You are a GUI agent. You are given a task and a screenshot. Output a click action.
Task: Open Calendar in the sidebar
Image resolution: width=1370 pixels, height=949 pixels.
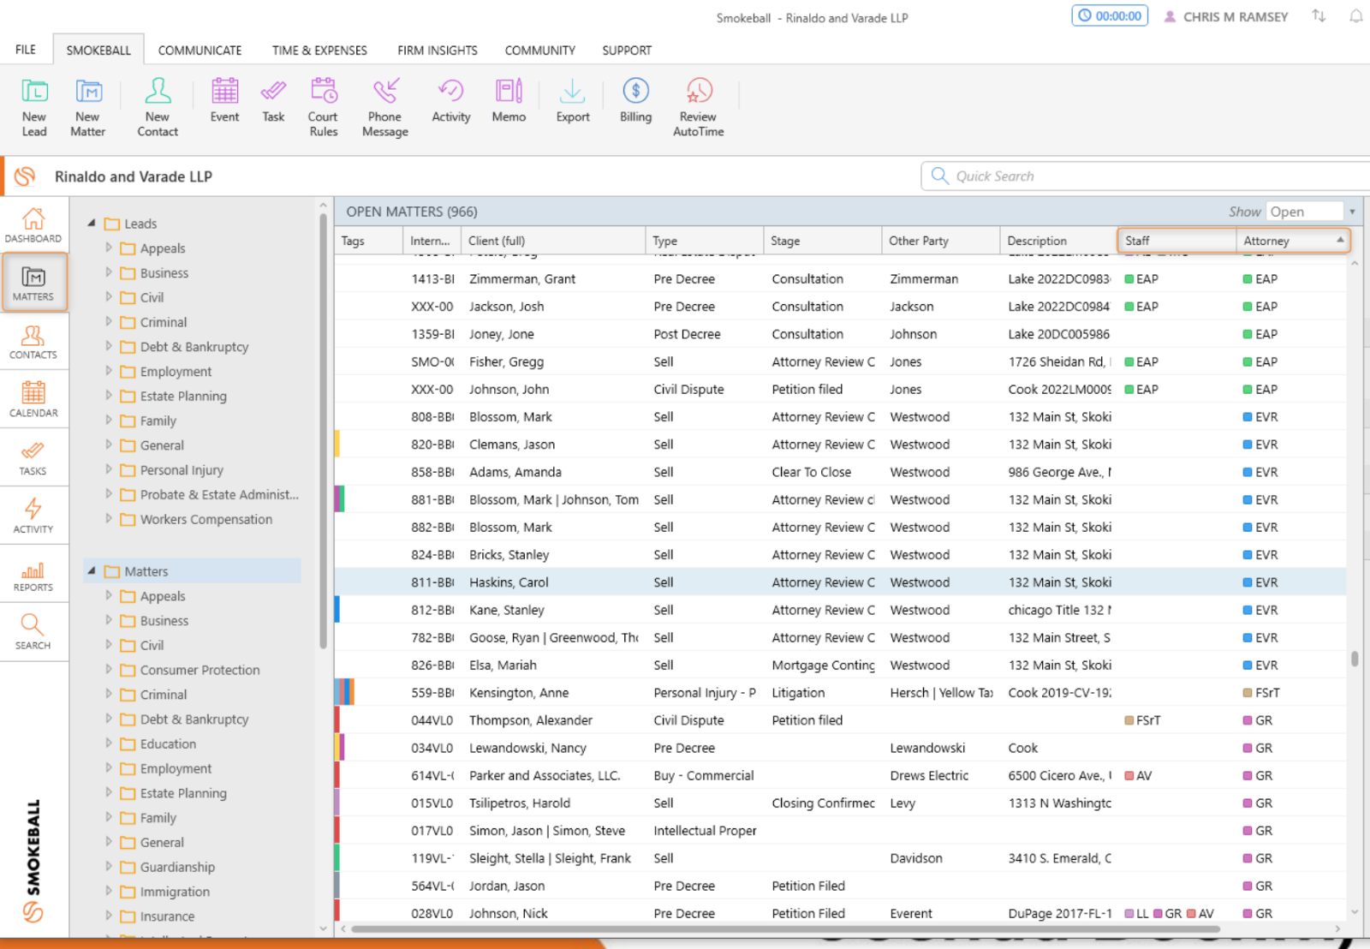(x=33, y=400)
